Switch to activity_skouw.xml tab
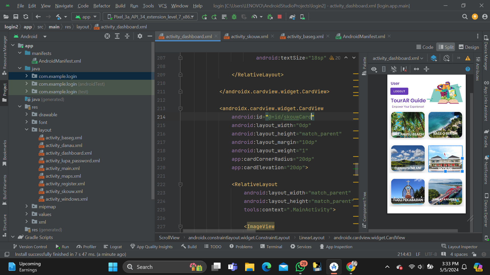 tap(249, 36)
